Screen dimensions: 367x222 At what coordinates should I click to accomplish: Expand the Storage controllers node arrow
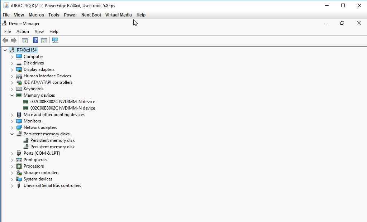(12, 173)
